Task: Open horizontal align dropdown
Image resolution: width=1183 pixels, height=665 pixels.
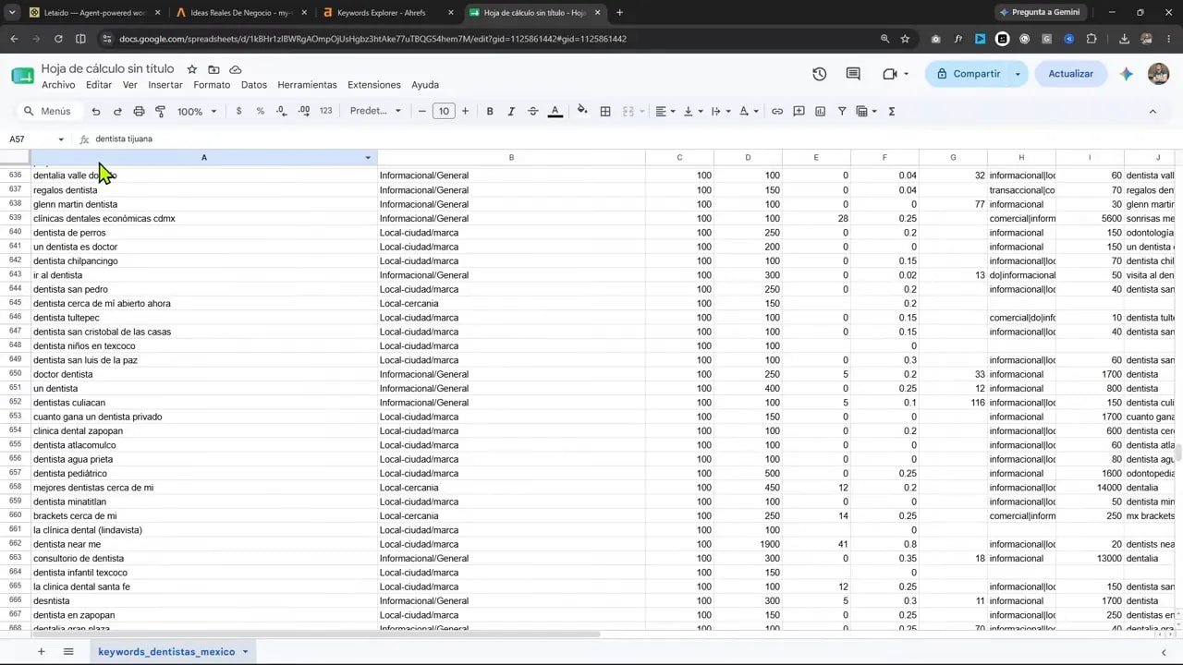Action: (665, 111)
